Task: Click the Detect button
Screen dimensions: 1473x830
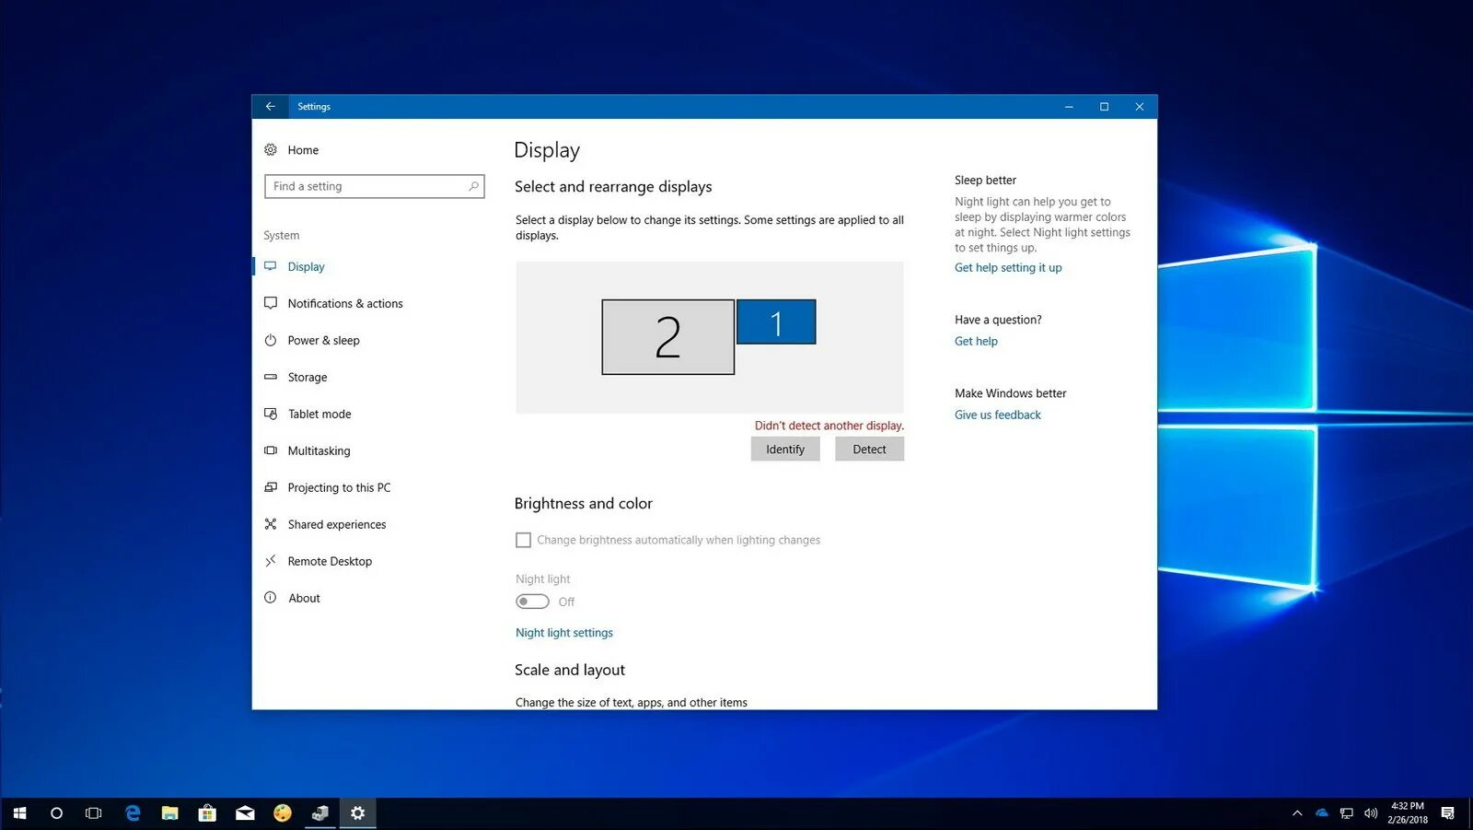Action: tap(869, 450)
